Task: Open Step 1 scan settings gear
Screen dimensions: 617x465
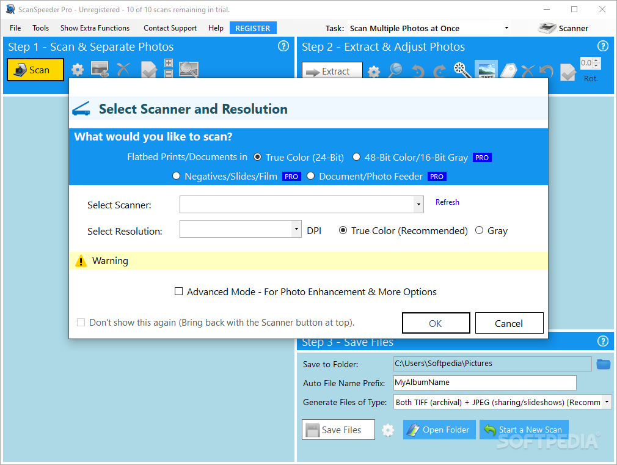Action: (78, 70)
